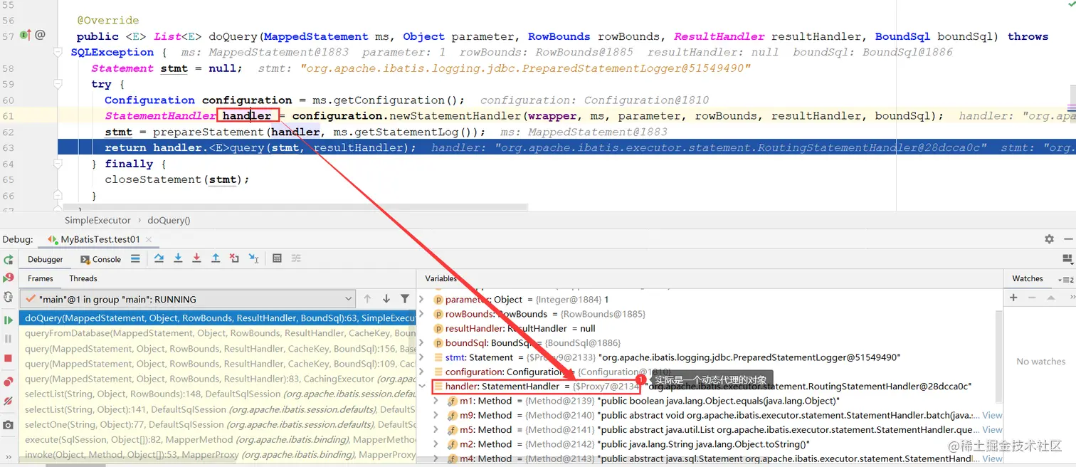Expand the m5 Method node
Viewport: 1076px width, 467px height.
(x=436, y=430)
